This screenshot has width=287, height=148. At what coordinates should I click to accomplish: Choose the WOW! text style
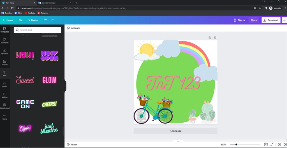tap(25, 56)
